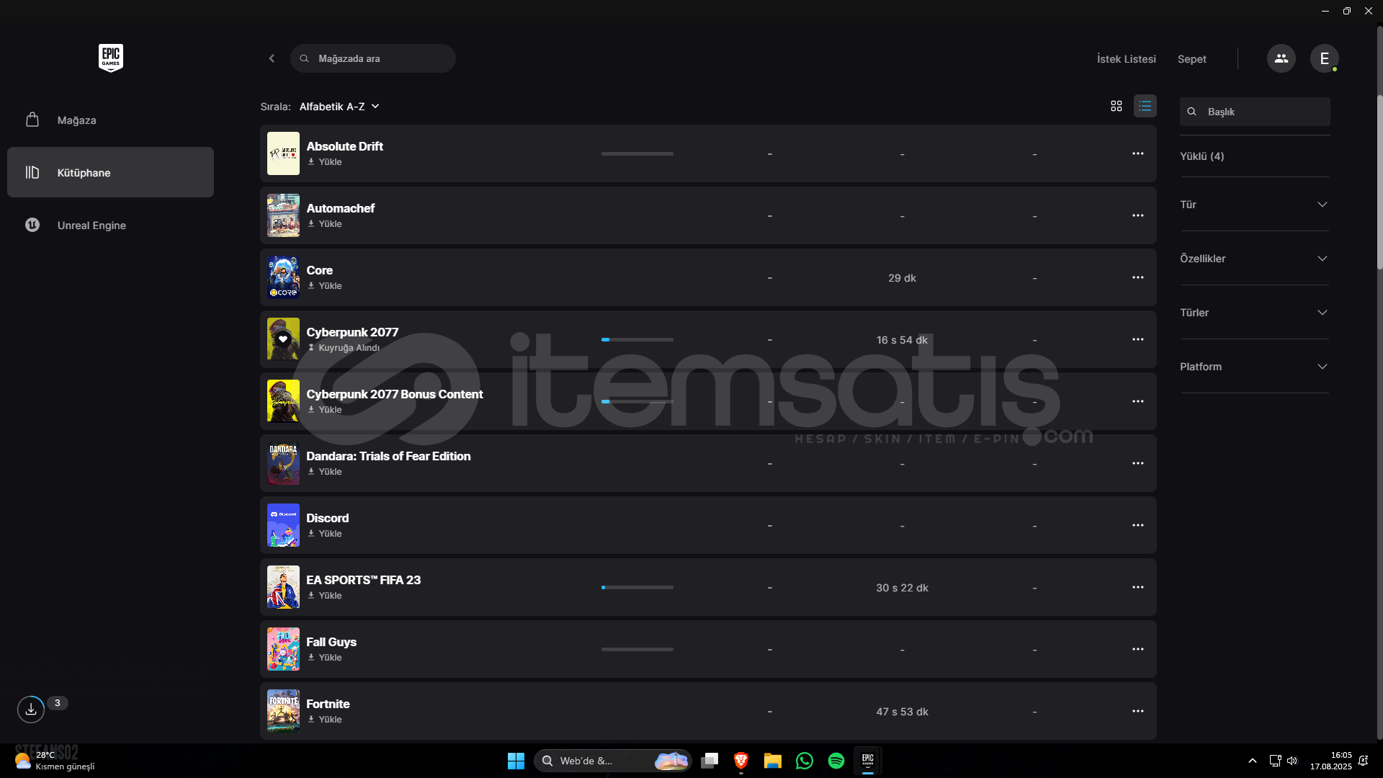Expand the Tür filter
1383x778 pixels.
[1254, 205]
